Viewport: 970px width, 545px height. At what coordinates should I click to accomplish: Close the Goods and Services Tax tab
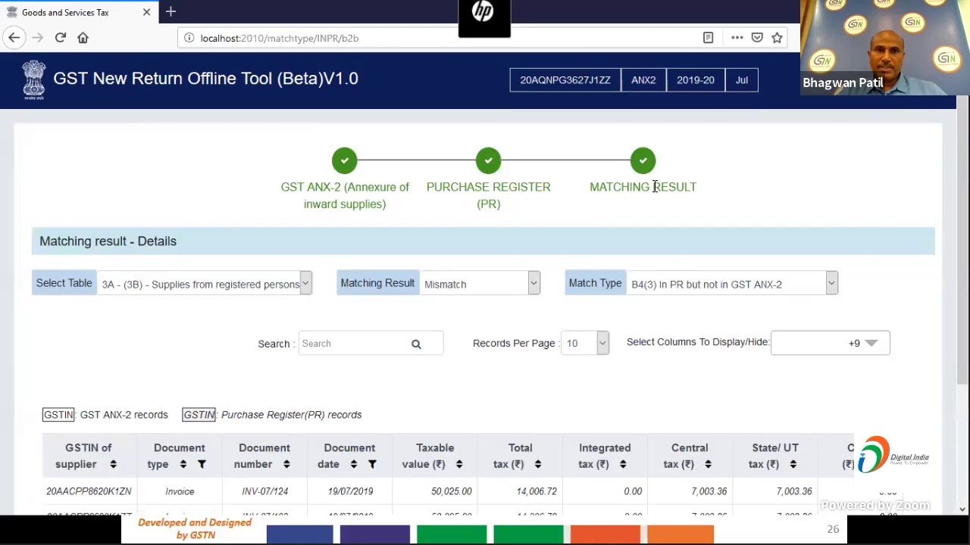[x=146, y=12]
